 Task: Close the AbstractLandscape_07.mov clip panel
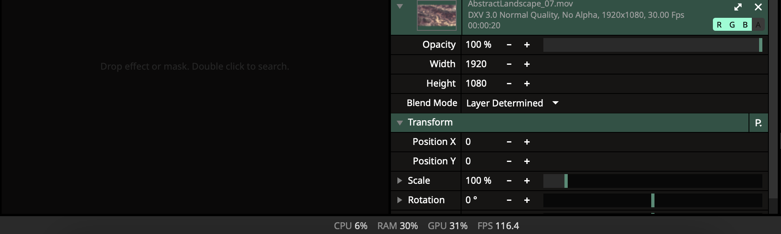click(758, 7)
